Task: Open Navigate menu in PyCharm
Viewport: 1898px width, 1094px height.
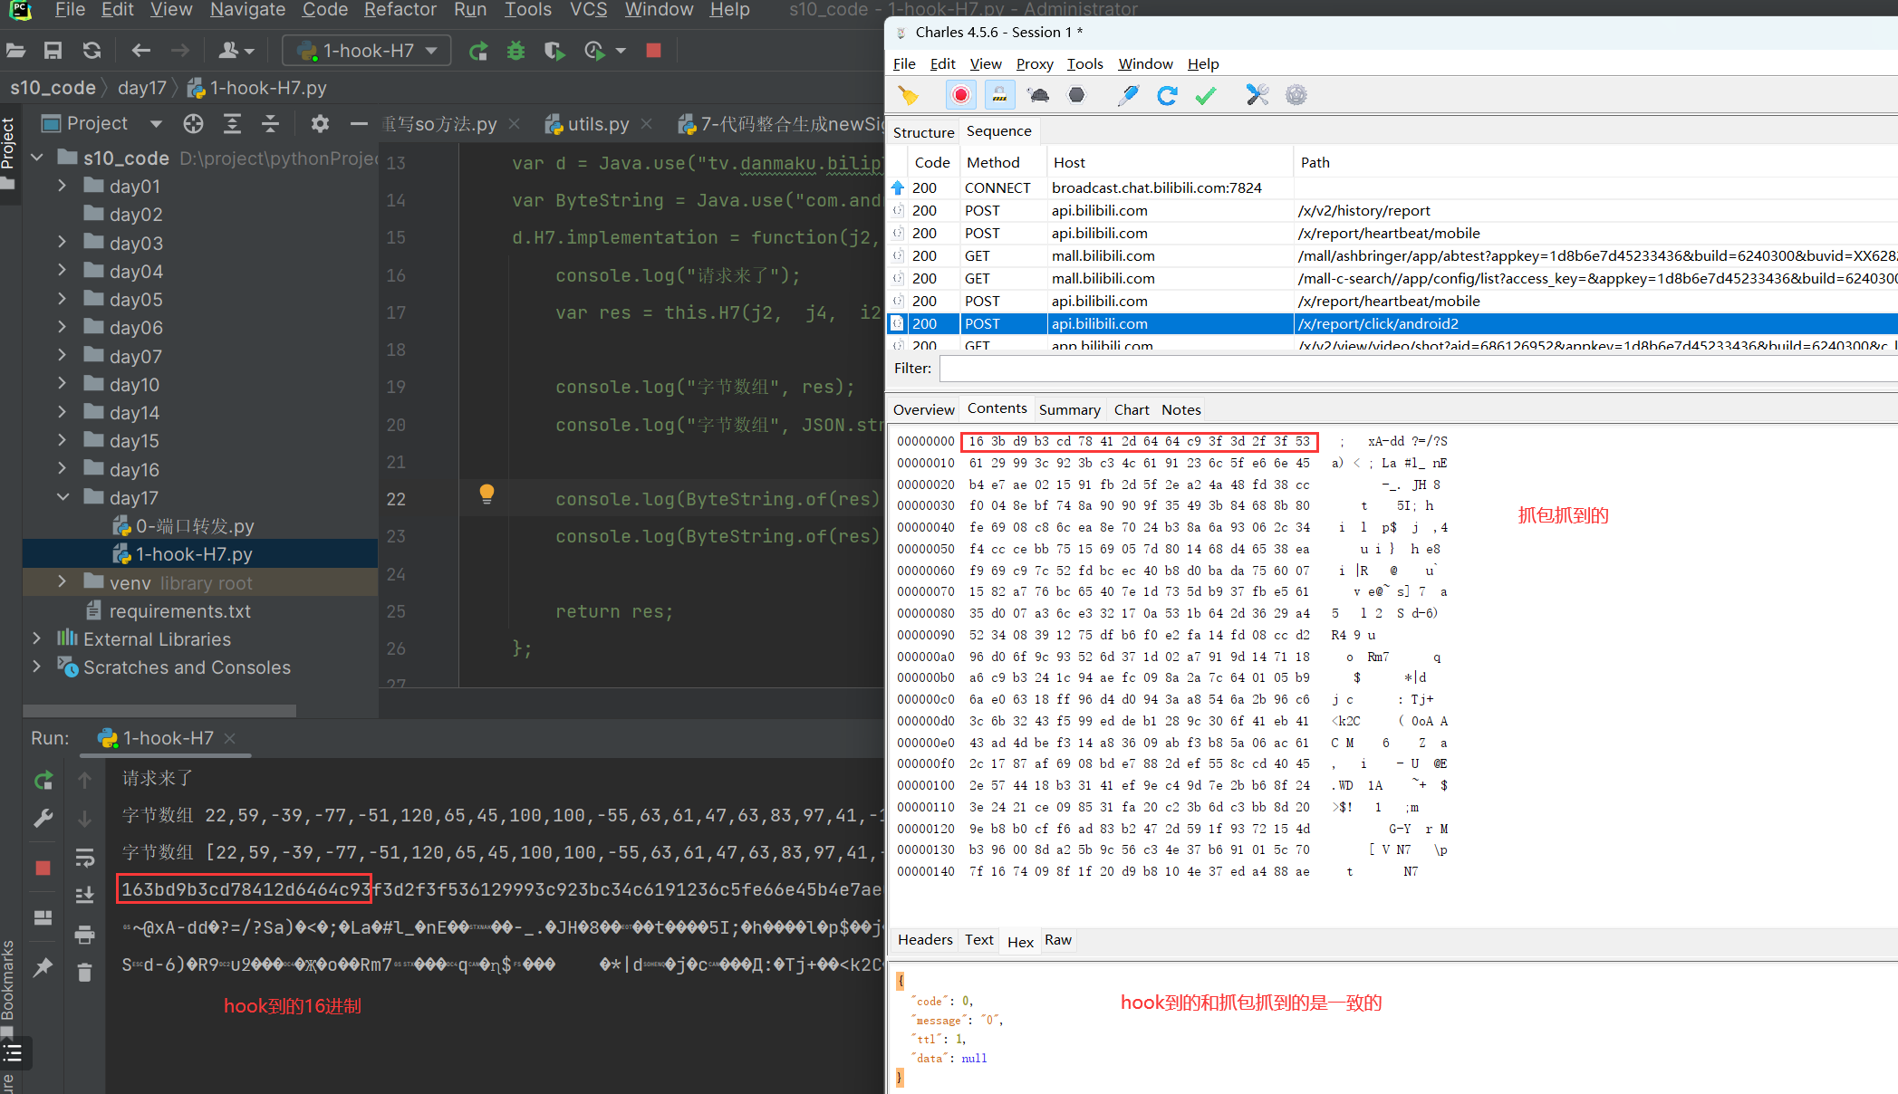Action: 247,10
